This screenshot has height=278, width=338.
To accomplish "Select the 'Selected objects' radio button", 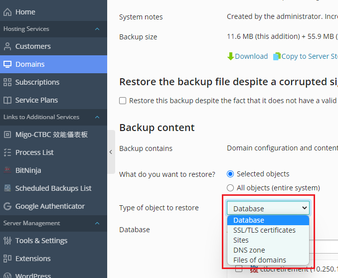I will click(230, 174).
